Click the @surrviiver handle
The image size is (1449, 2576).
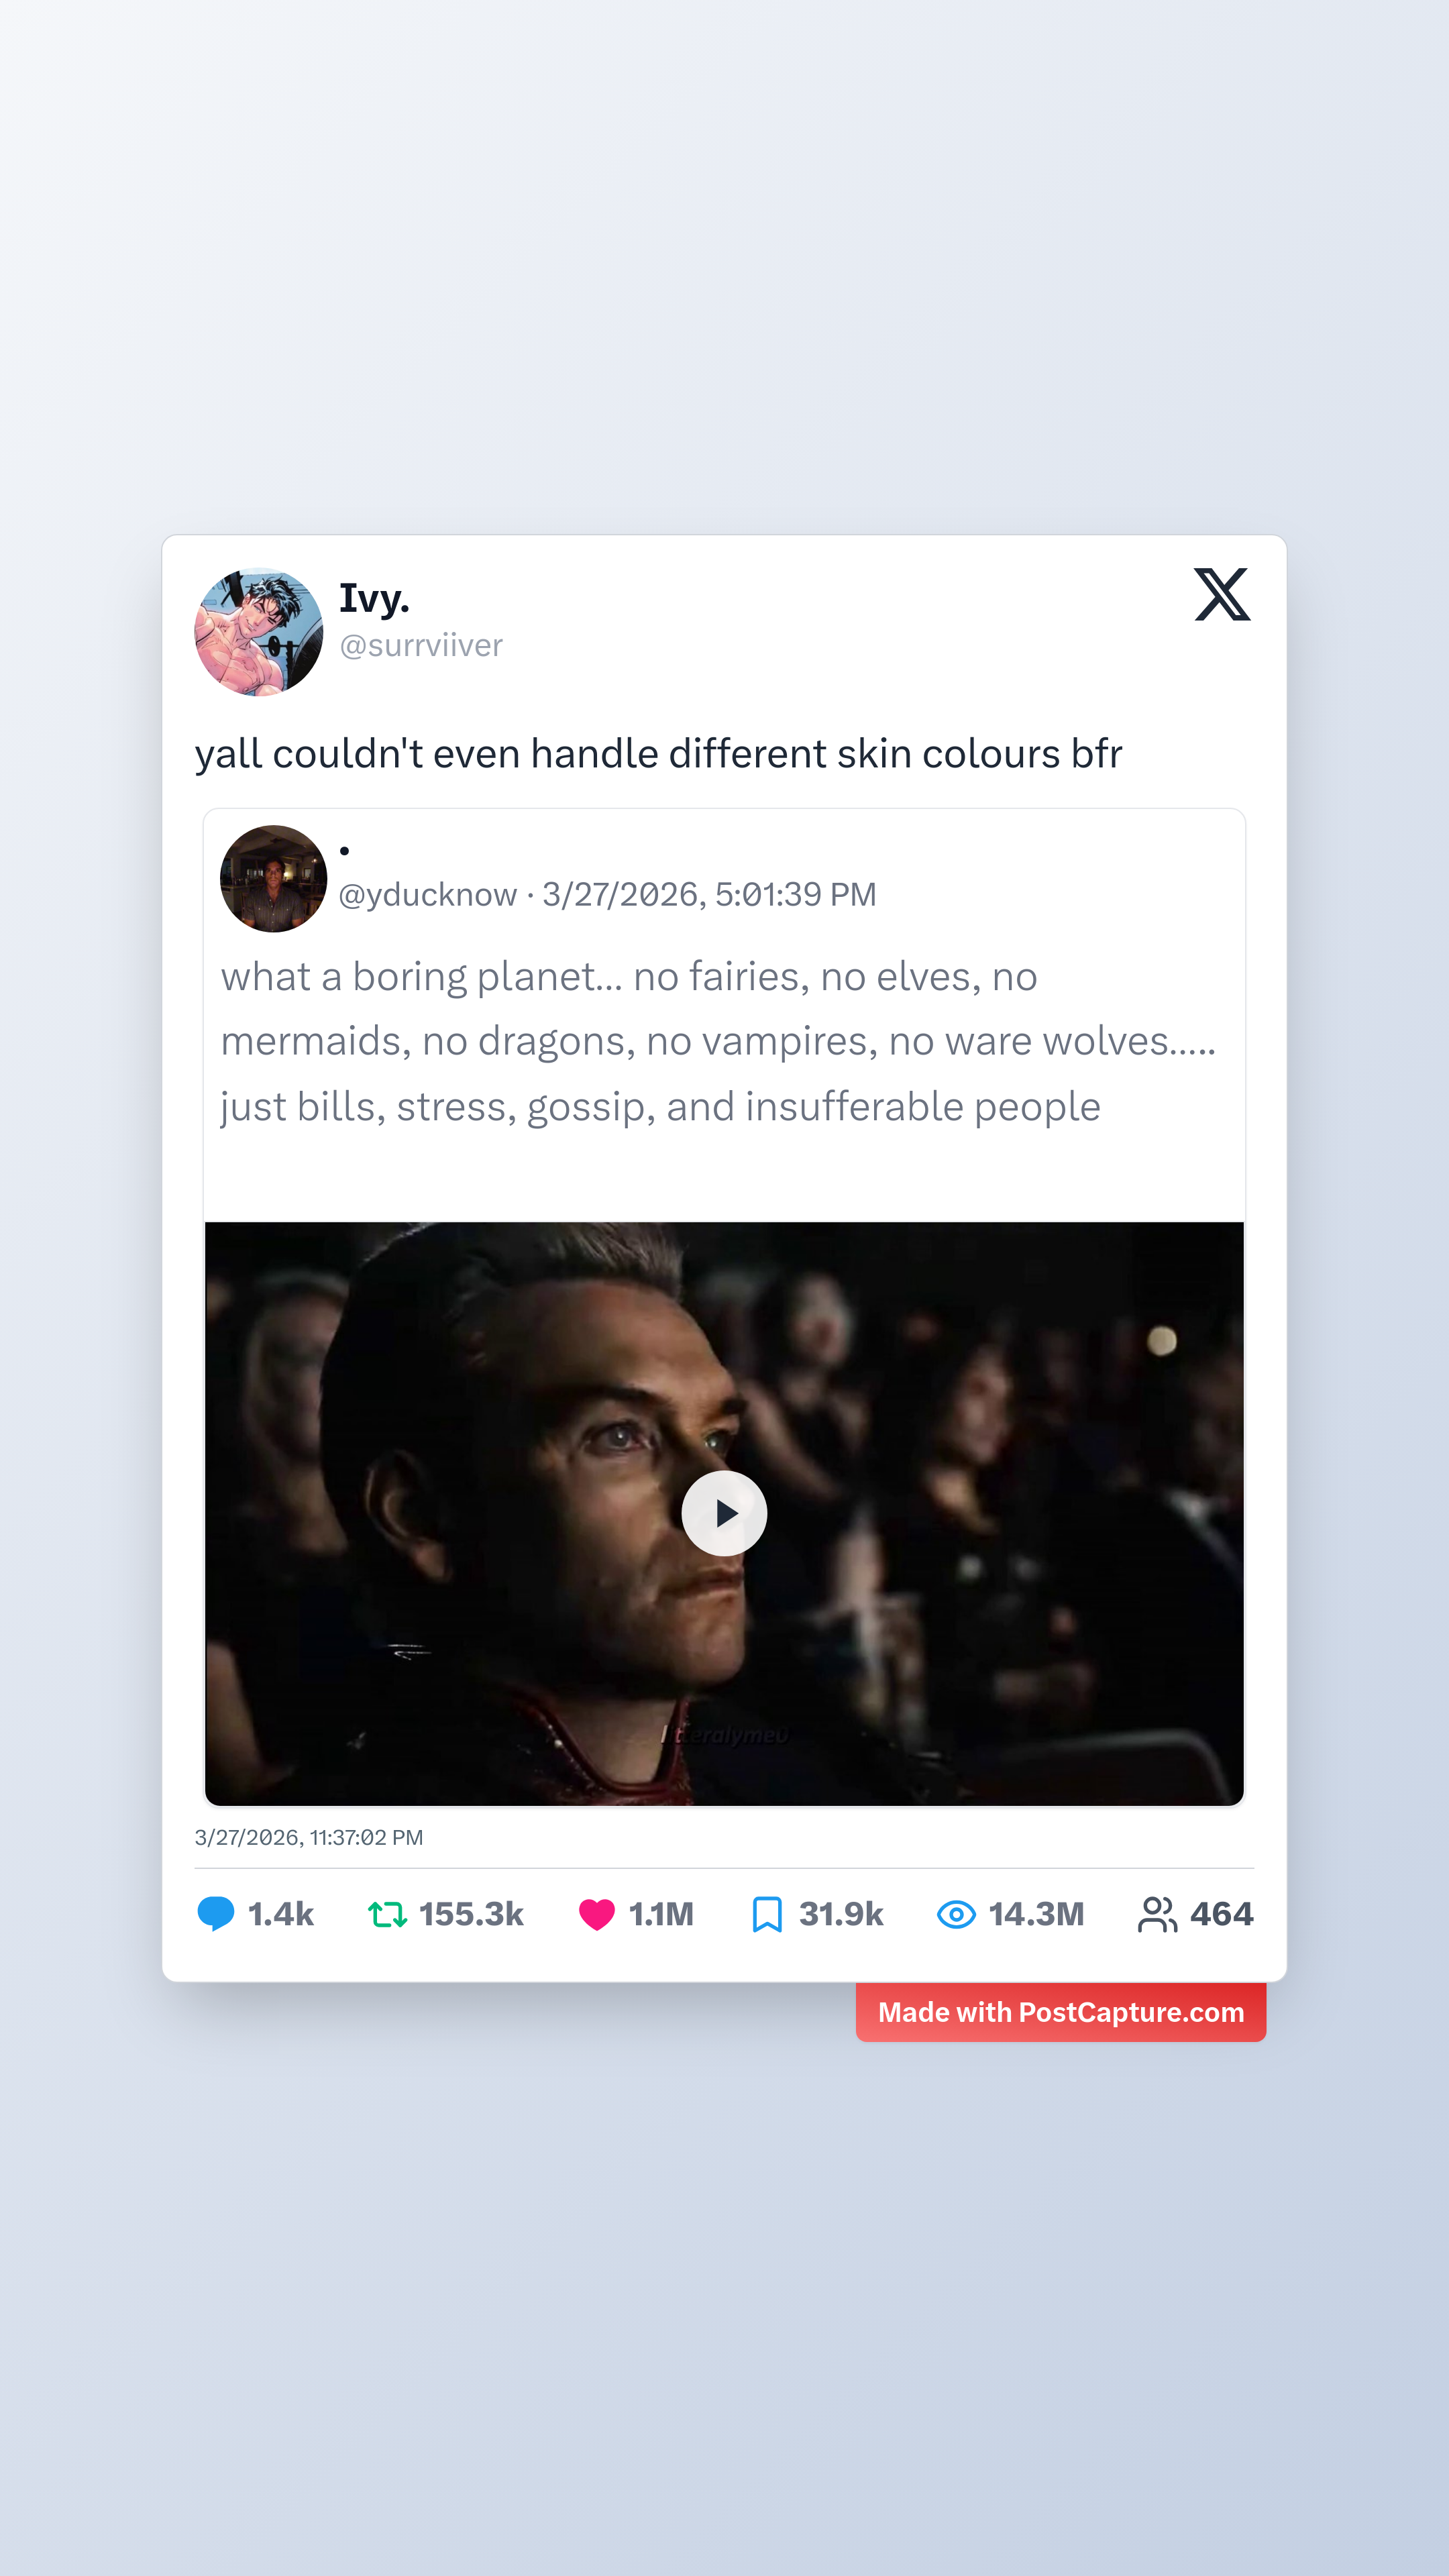[x=421, y=646]
